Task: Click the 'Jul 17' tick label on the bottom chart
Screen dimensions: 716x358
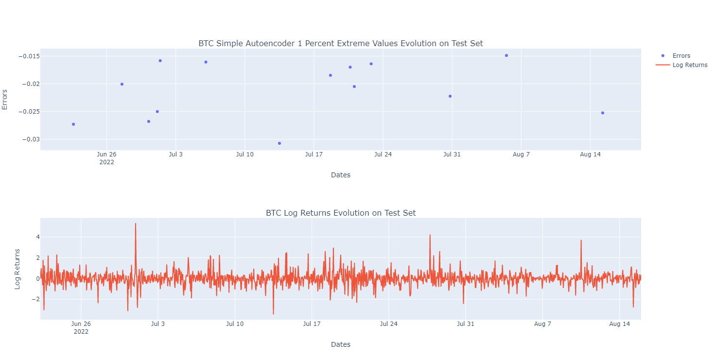Action: pos(312,324)
